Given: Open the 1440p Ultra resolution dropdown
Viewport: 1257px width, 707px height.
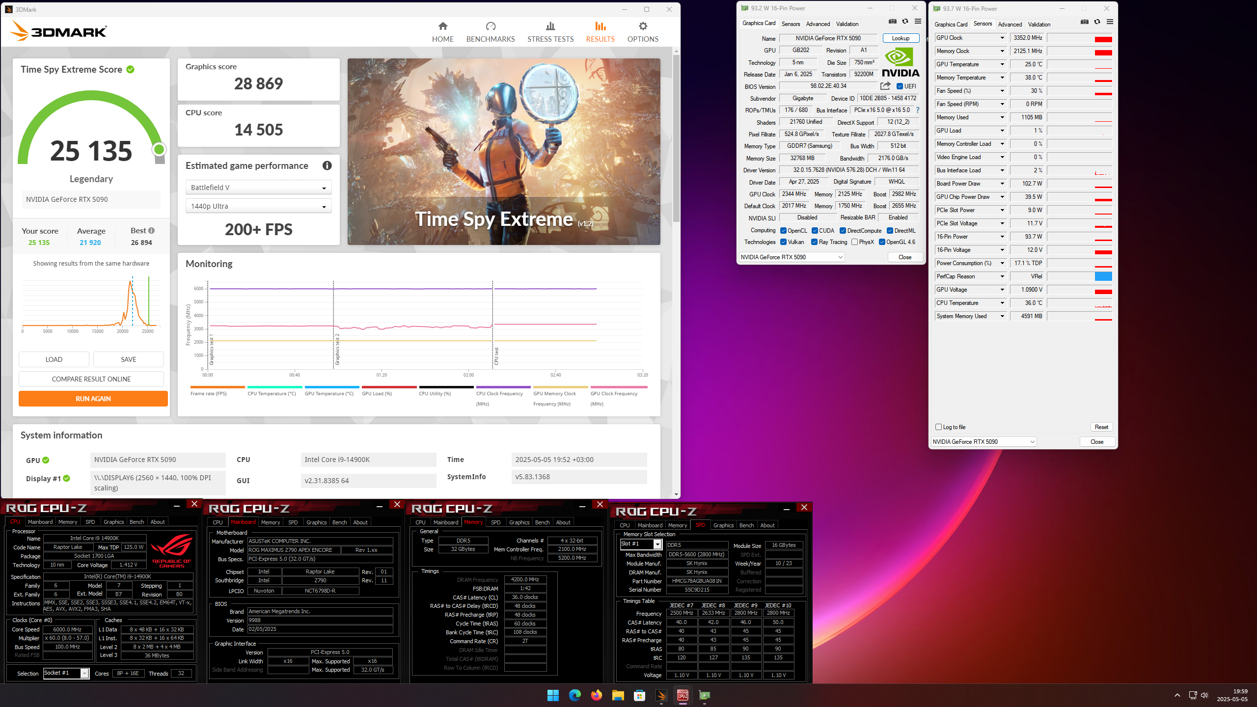Looking at the screenshot, I should click(x=258, y=206).
